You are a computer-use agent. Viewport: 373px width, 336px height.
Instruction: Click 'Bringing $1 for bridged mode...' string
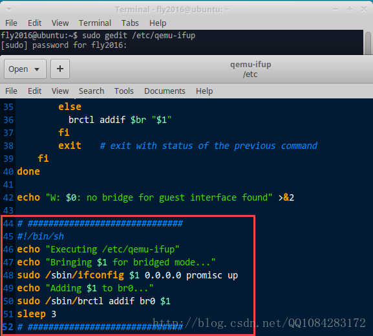tap(131, 262)
